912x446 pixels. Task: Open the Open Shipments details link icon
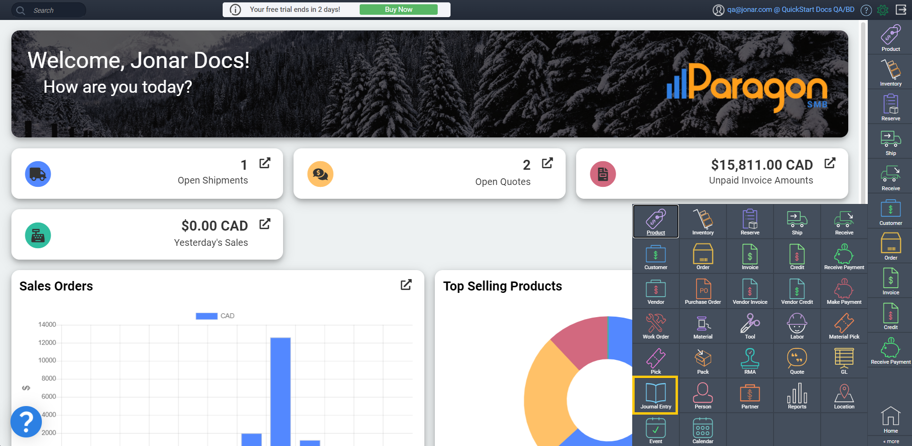pyautogui.click(x=265, y=163)
